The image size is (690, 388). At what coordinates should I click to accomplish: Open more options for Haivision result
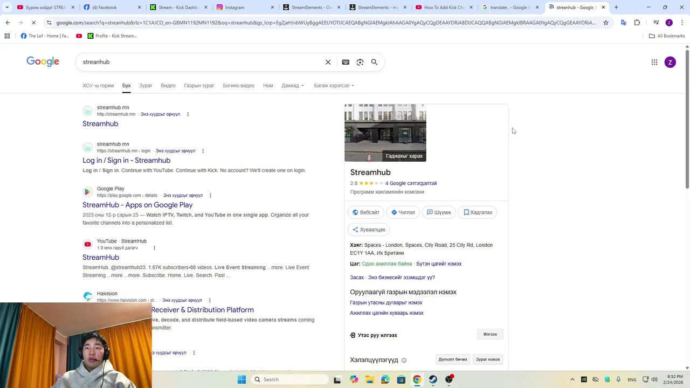[x=209, y=300]
